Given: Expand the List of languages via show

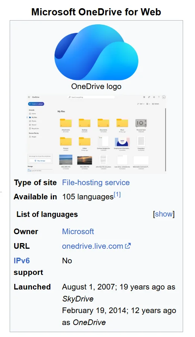Looking at the screenshot, I should [x=164, y=214].
